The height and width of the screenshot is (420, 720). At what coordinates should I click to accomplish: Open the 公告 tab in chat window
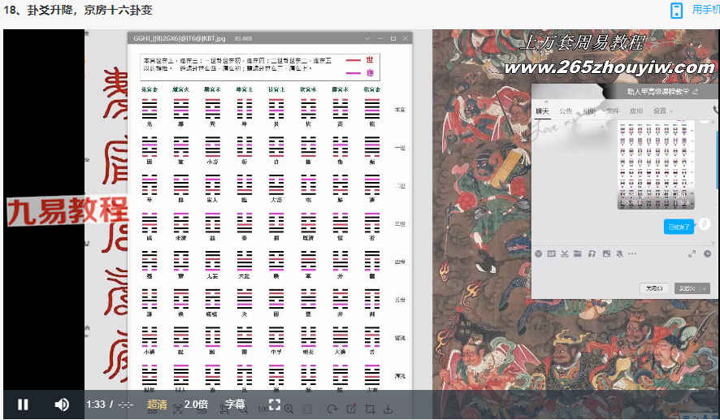coord(566,111)
